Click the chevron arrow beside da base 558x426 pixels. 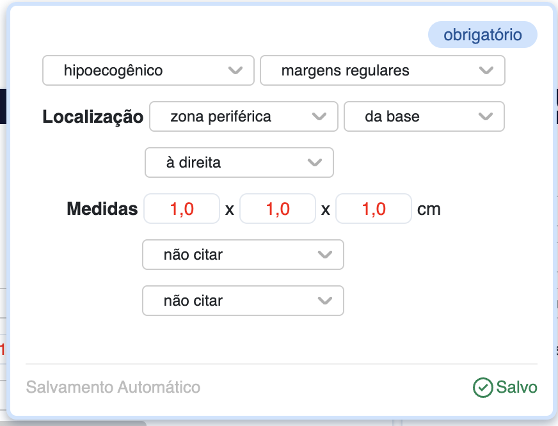(486, 116)
